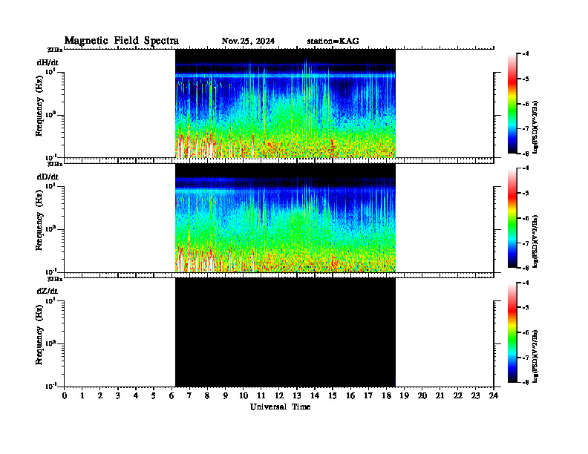The height and width of the screenshot is (454, 588).
Task: Click the "-8" value on dH/dt color scale
Action: tap(526, 154)
